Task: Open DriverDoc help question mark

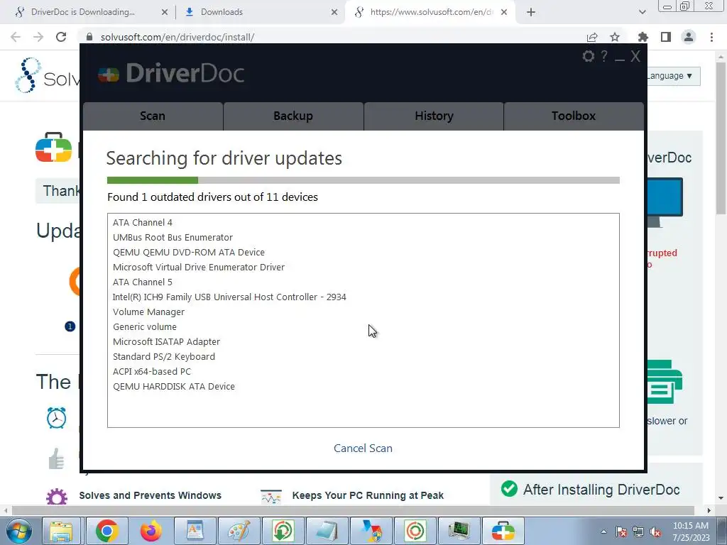Action: (x=604, y=57)
